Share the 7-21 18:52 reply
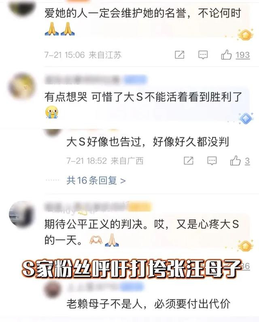The height and width of the screenshot is (322, 259). (189, 161)
